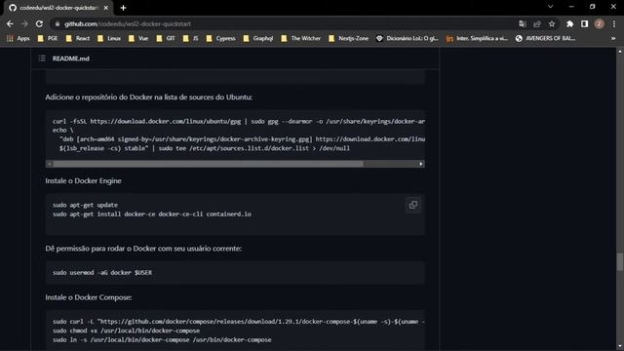Open the Cypress bookmark folder
624x351 pixels.
pyautogui.click(x=221, y=38)
